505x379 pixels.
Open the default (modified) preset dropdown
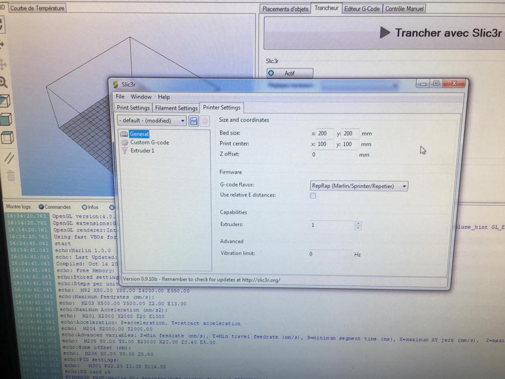pos(151,121)
